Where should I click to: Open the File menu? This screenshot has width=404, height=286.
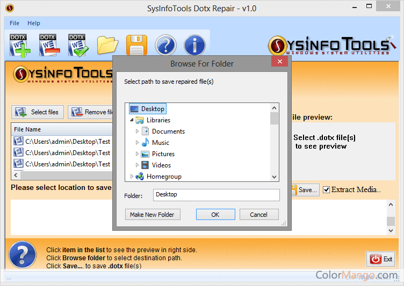15,23
